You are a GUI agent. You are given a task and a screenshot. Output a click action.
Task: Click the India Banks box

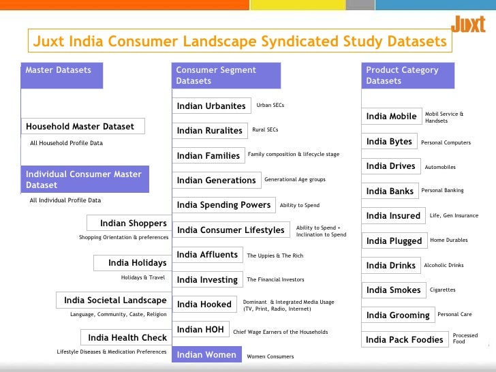click(390, 191)
